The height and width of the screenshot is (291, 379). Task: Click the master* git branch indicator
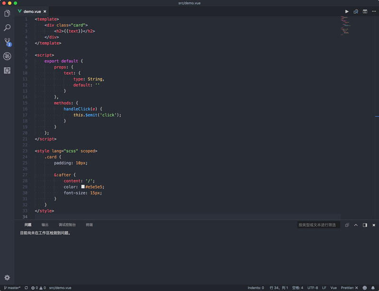(12, 288)
